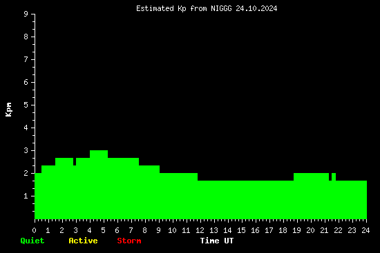Select the Storm legend label
The image size is (380, 253).
pyautogui.click(x=129, y=241)
